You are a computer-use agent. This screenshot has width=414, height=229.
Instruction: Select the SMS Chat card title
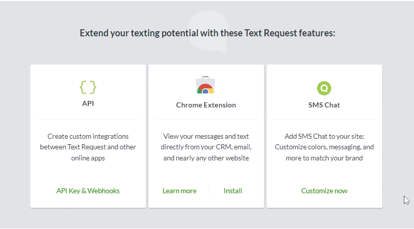point(324,105)
